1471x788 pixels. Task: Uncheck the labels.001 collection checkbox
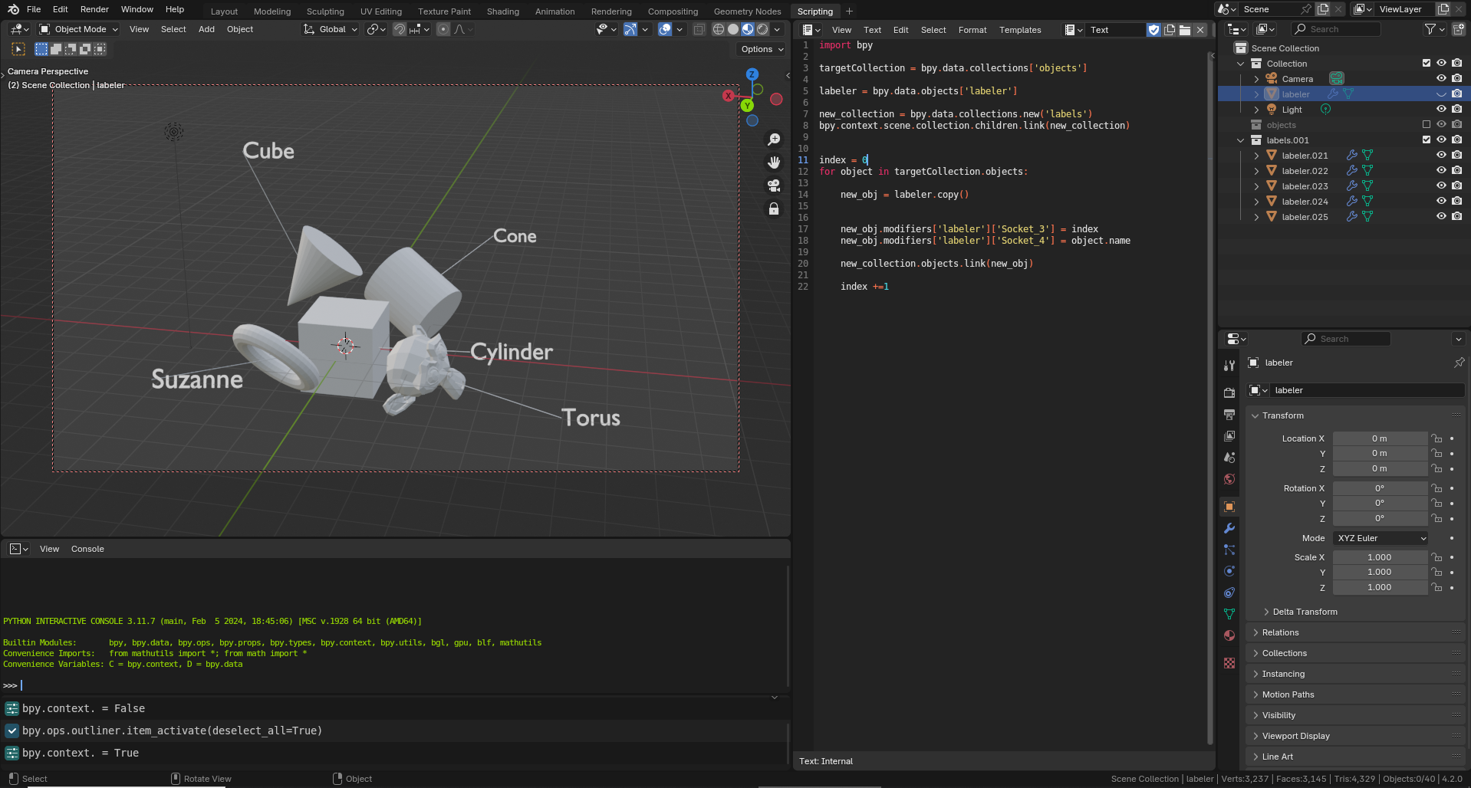pyautogui.click(x=1427, y=140)
